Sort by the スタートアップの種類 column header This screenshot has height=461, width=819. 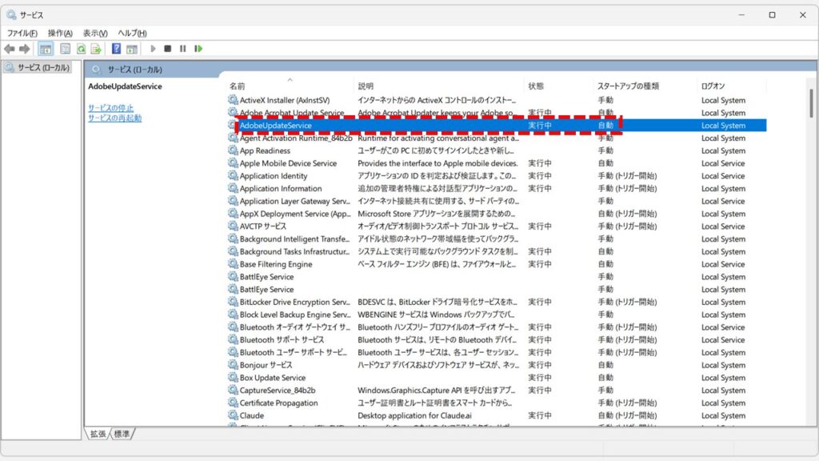click(x=645, y=86)
